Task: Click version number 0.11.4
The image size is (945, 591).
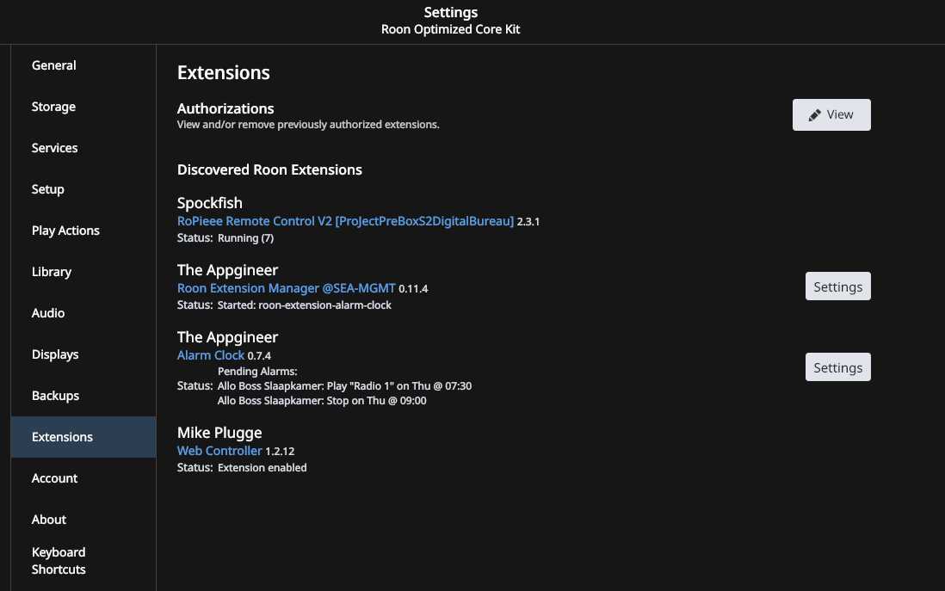Action: point(413,289)
